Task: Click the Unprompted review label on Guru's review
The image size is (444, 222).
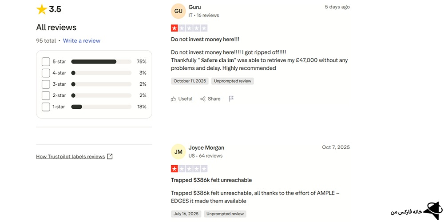Action: (x=233, y=81)
